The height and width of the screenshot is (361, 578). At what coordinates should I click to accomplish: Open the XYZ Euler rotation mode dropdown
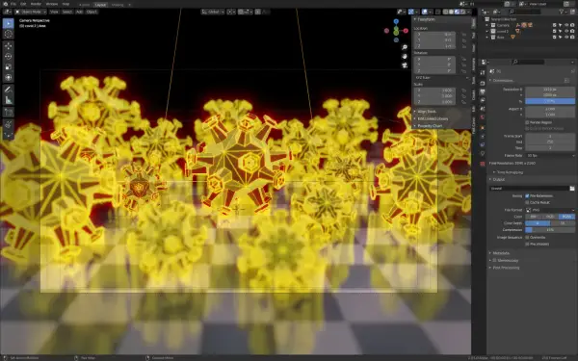(442, 78)
